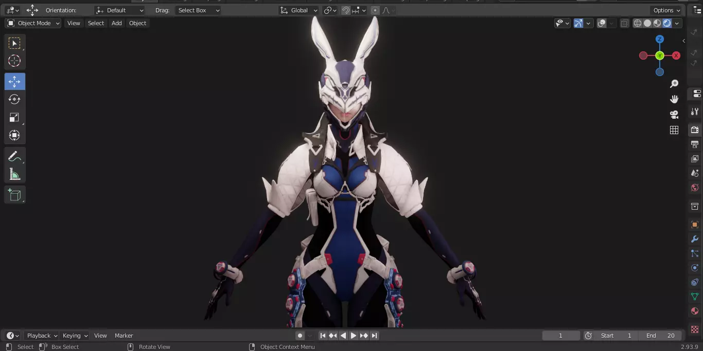Play the animation in reverse

coord(343,336)
